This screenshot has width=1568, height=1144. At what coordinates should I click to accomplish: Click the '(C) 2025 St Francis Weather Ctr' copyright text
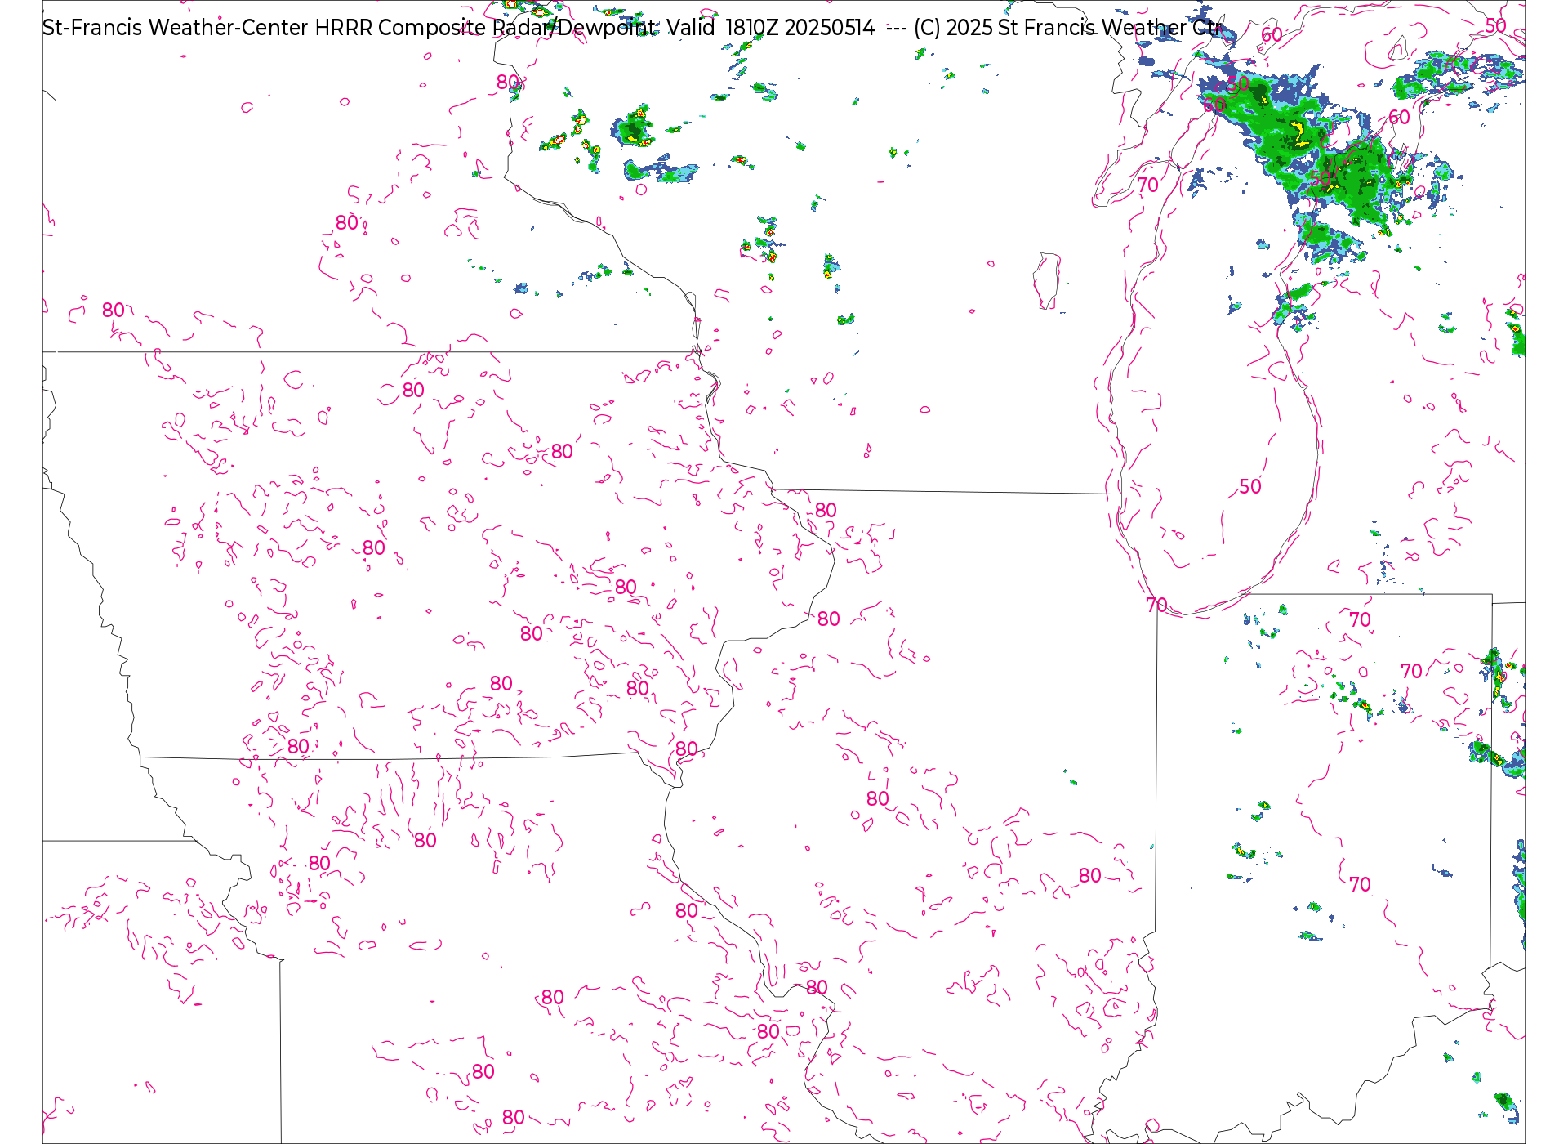[x=1067, y=28]
